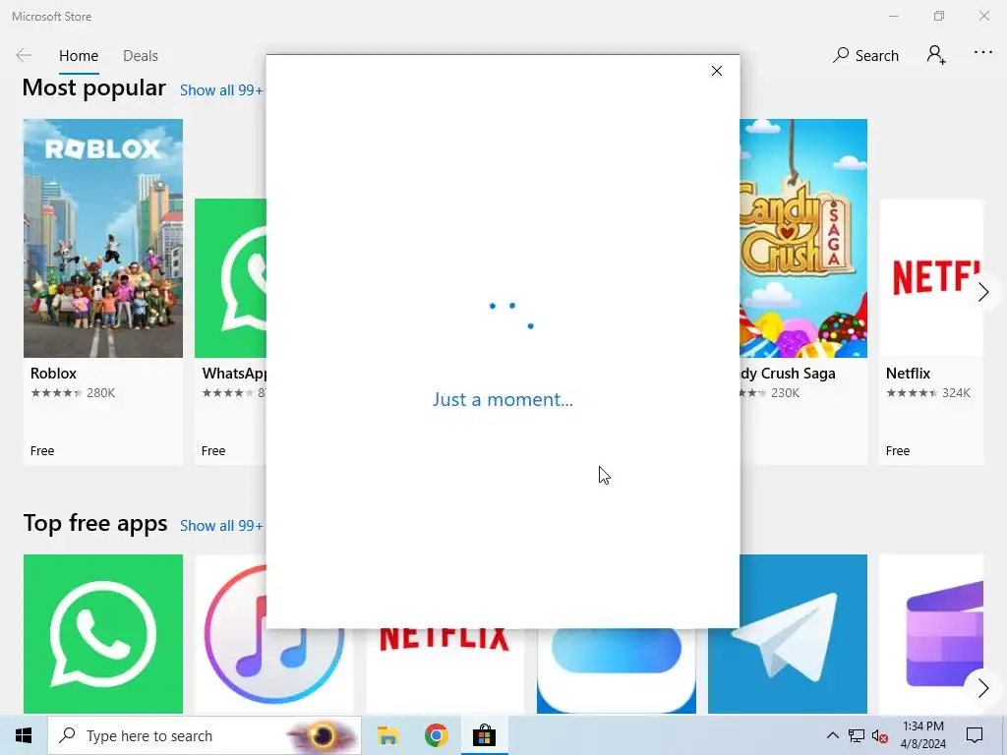Viewport: 1007px width, 755px height.
Task: Open the Netflix tile in Most popular
Action: [x=931, y=331]
